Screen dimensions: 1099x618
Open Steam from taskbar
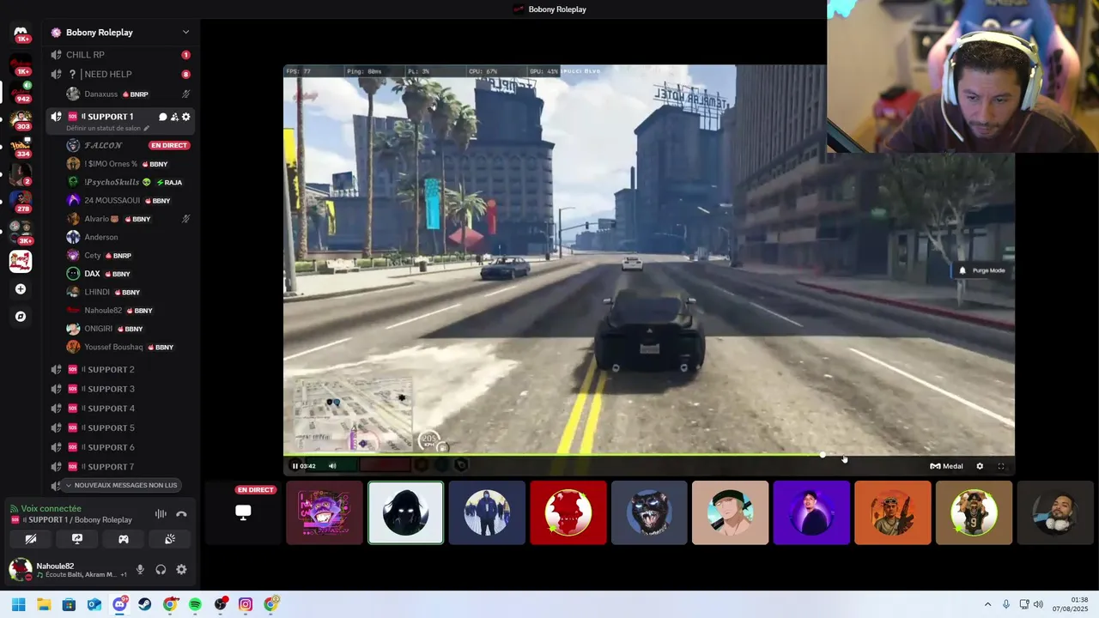(x=144, y=604)
